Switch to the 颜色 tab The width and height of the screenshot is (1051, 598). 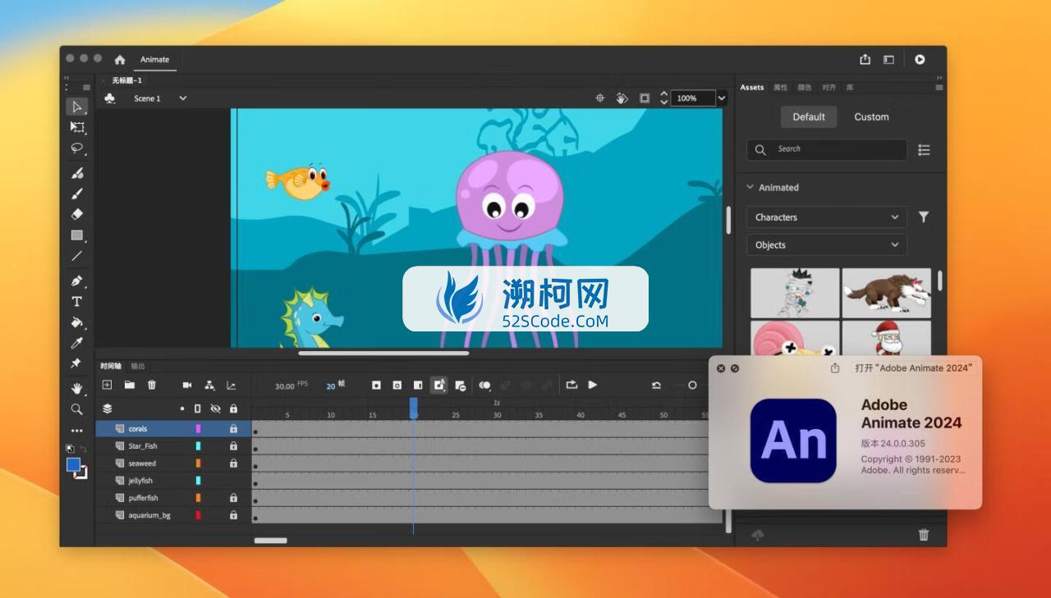[805, 87]
